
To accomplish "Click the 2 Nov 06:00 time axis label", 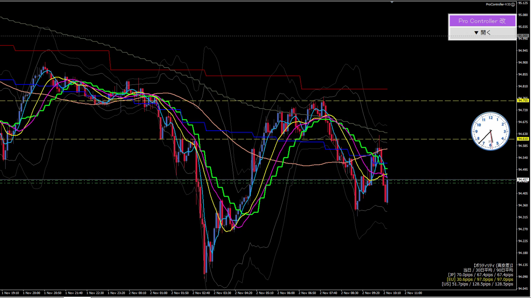I will point(286,293).
